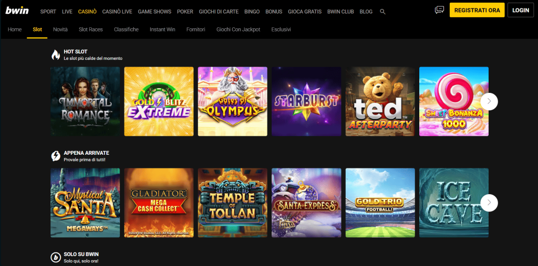
Task: Click the SOLO SU BWIN heading
Action: click(x=81, y=254)
